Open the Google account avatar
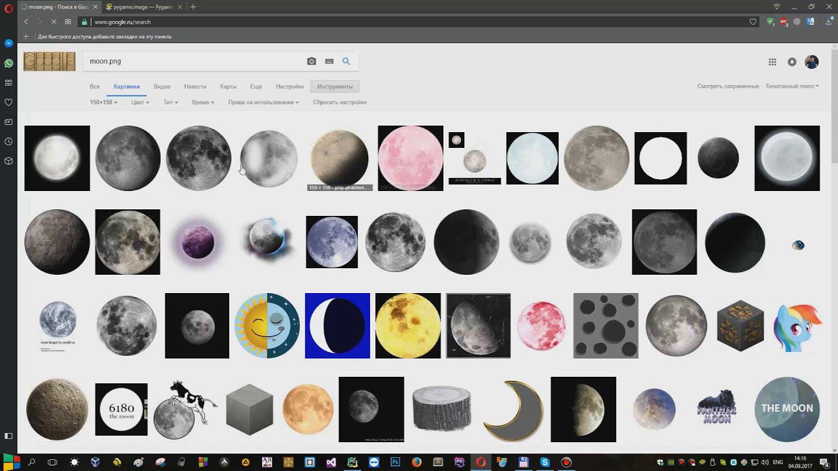Screen dimensions: 838x471 [x=812, y=61]
